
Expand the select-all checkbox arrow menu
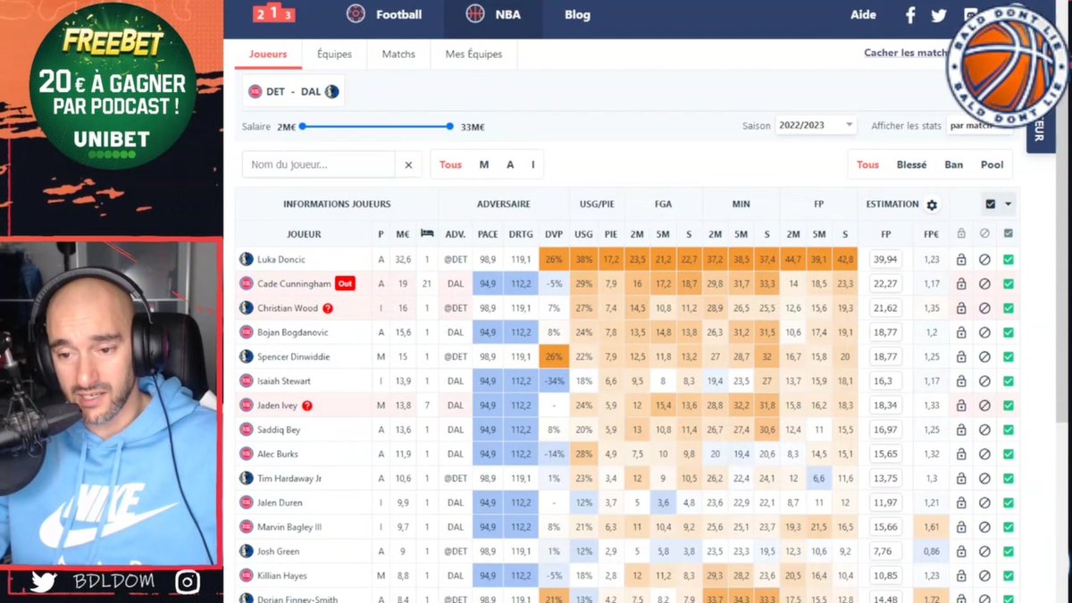[x=1009, y=205]
